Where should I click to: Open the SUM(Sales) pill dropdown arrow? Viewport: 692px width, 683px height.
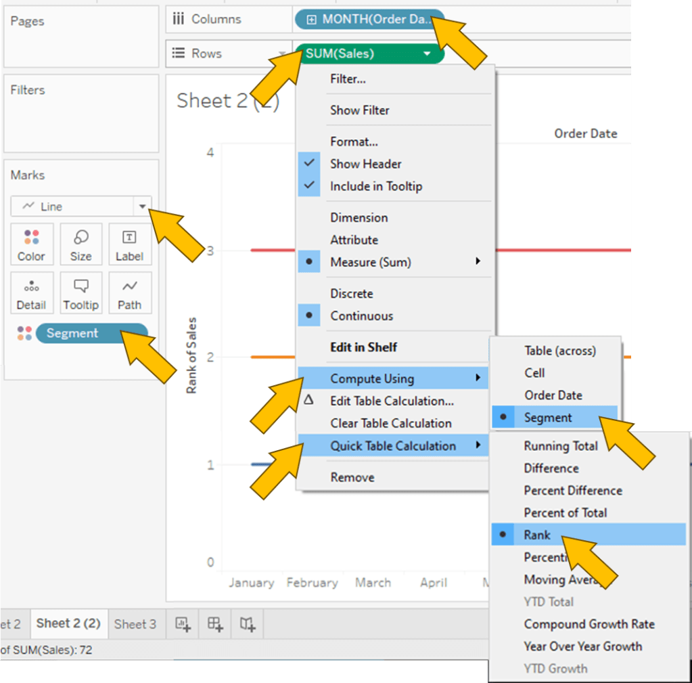click(x=426, y=53)
